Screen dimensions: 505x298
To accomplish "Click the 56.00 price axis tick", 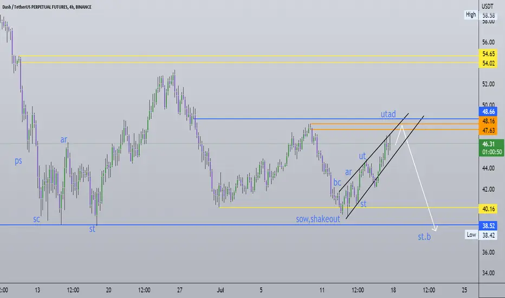I will tap(488, 42).
